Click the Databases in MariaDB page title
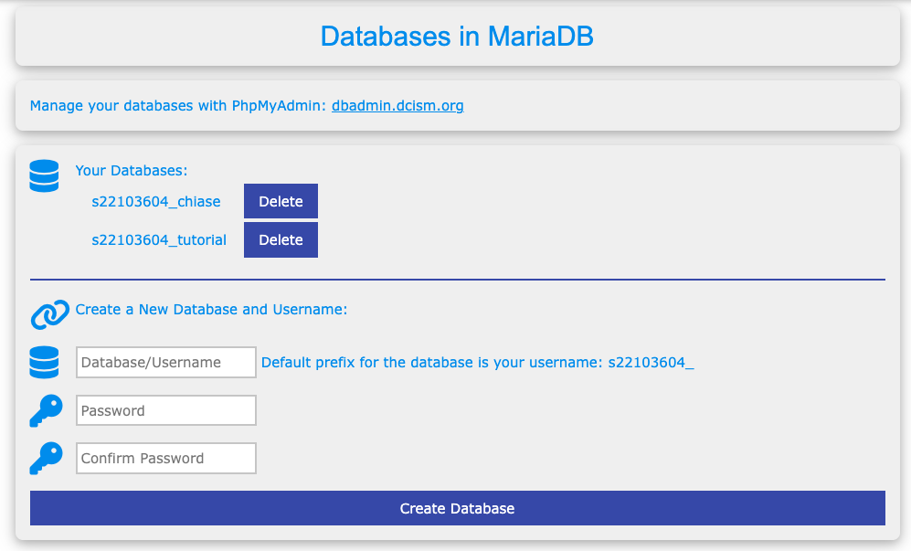The image size is (911, 551). click(x=455, y=37)
